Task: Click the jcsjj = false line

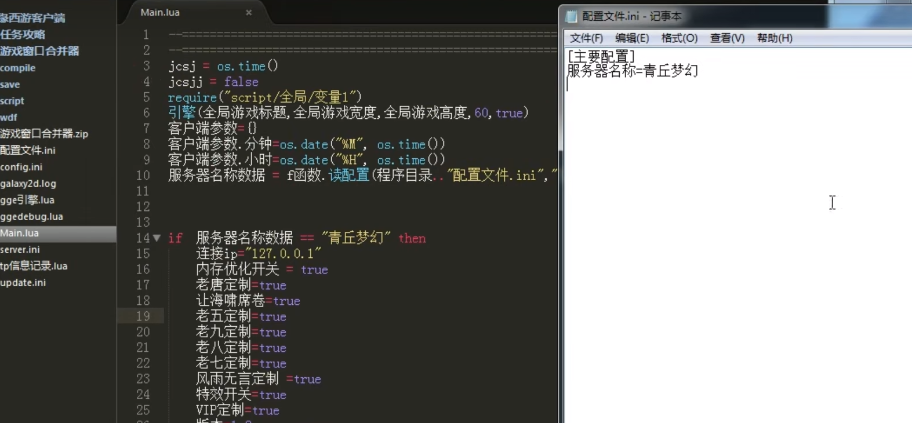Action: (x=213, y=82)
